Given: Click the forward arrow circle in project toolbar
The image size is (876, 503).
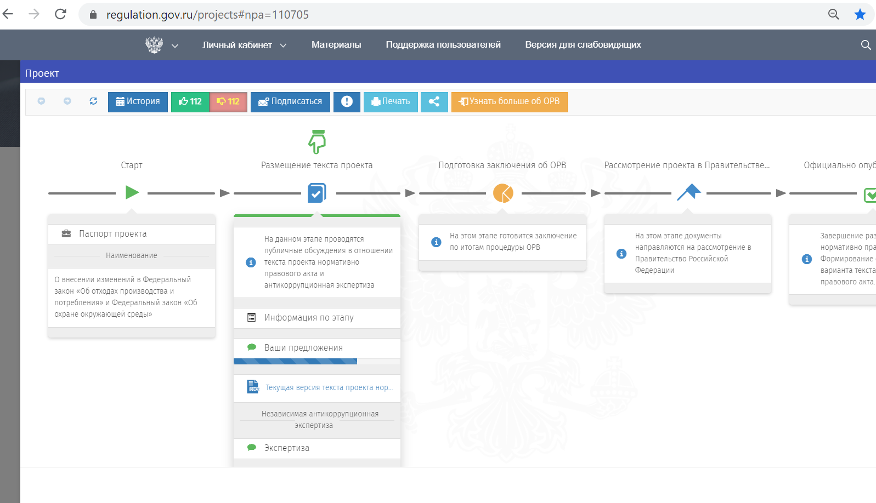Looking at the screenshot, I should [67, 101].
